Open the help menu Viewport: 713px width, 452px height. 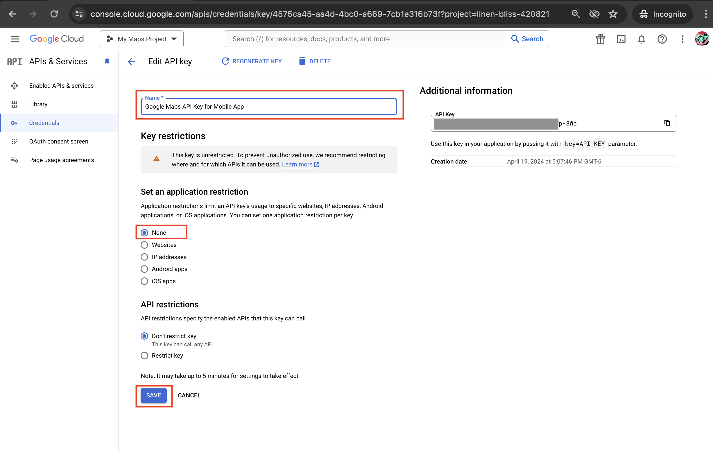[x=662, y=39]
